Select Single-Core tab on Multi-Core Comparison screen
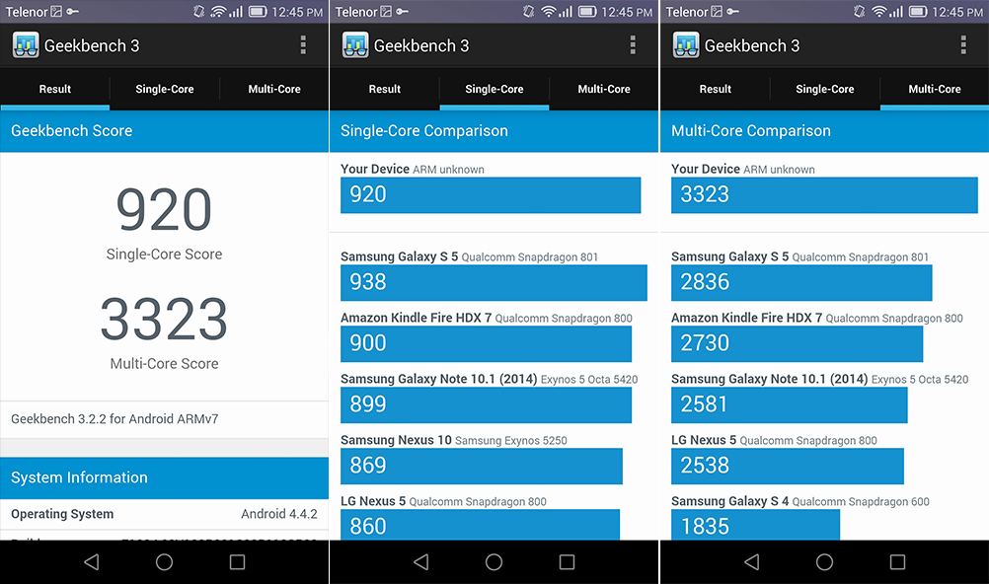This screenshot has height=584, width=989. click(825, 89)
